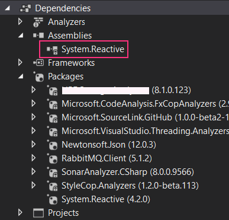Click the Analyzers node icon
229x220 pixels.
(38, 22)
